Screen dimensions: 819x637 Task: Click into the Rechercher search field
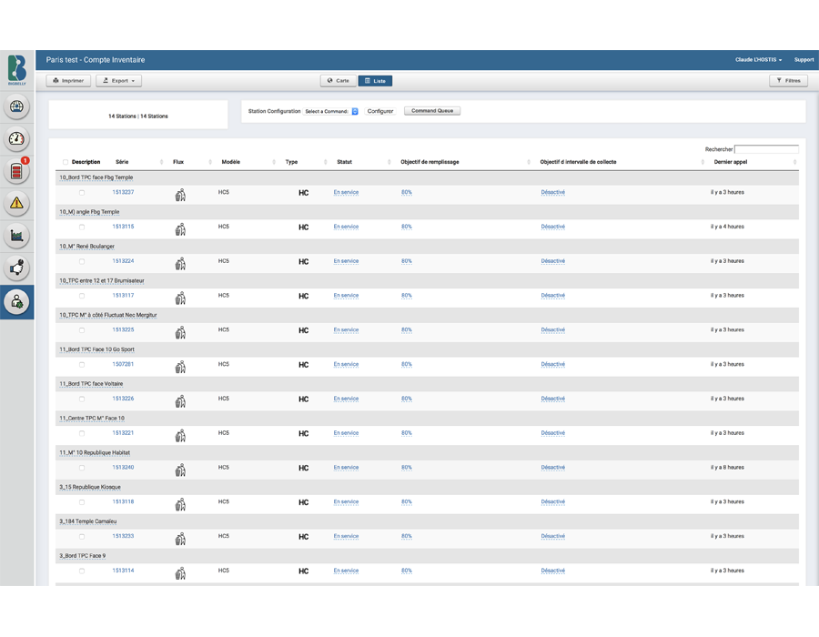[766, 149]
